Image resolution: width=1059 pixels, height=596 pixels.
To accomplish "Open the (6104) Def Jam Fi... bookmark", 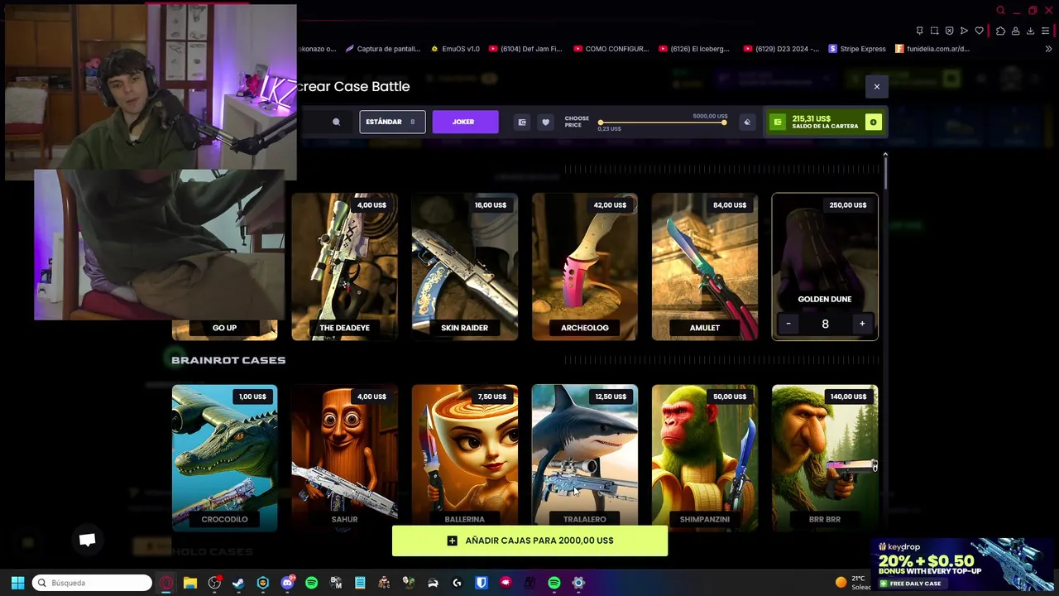I will pos(525,49).
